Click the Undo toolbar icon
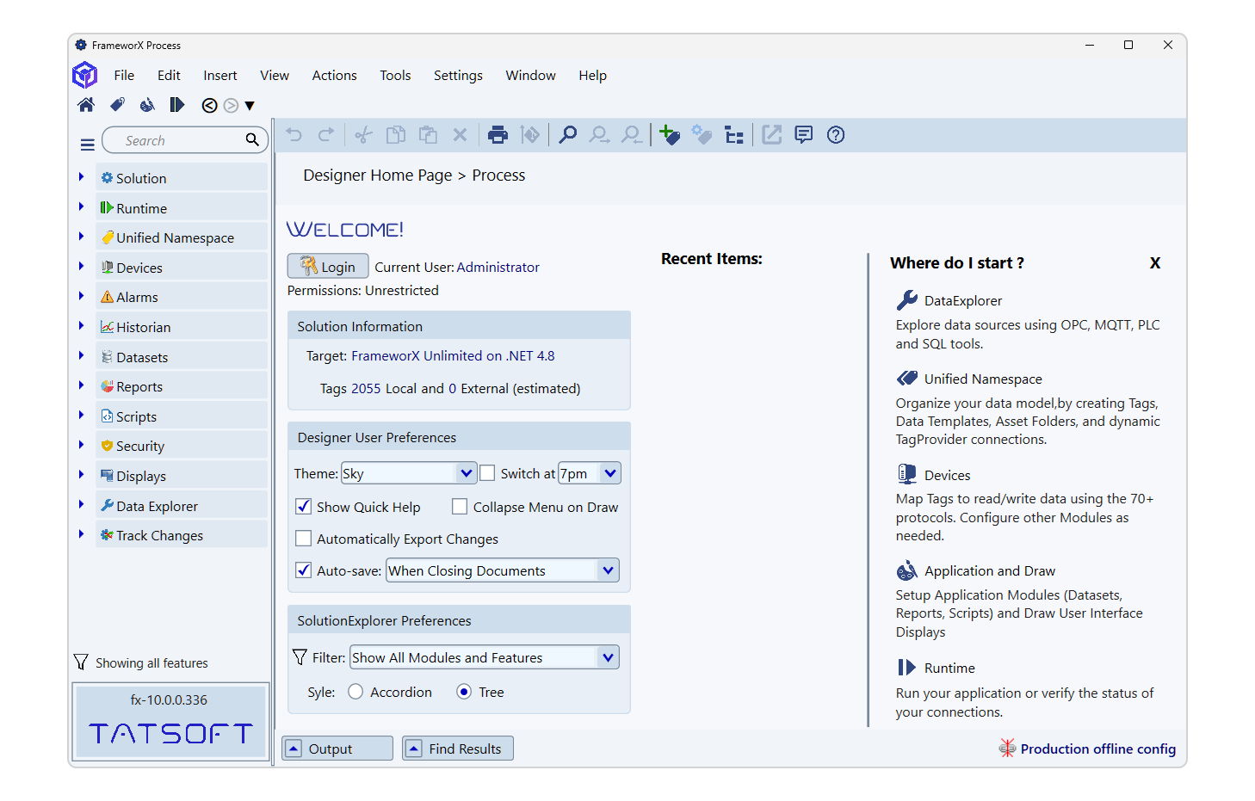Viewport: 1255px width, 801px height. coord(294,135)
